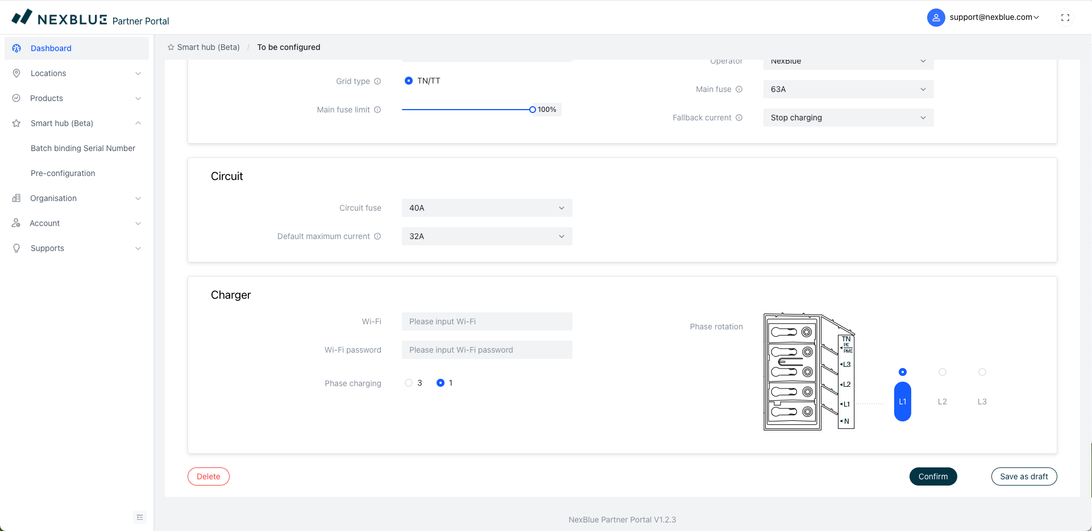The width and height of the screenshot is (1092, 531).
Task: Click the user avatar icon
Action: point(936,18)
